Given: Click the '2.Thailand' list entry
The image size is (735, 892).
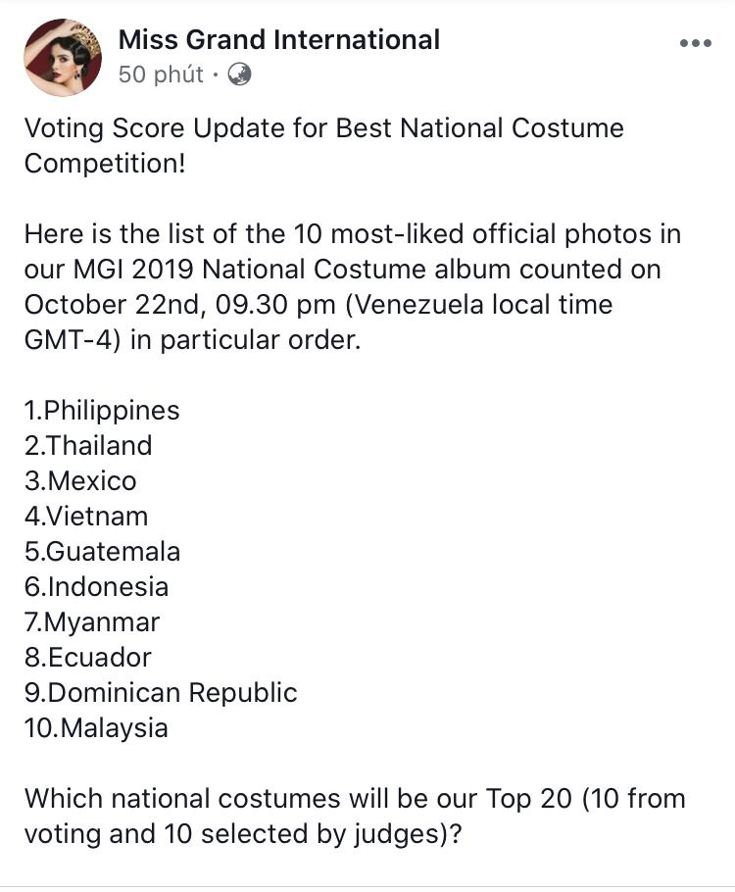Looking at the screenshot, I should (x=88, y=446).
